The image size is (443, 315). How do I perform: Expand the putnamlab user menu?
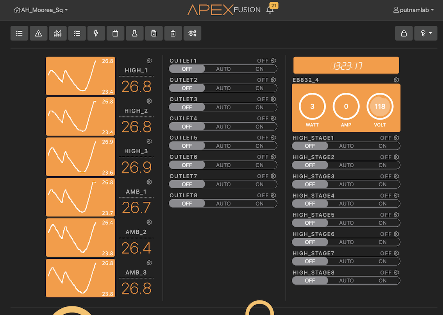click(x=414, y=10)
